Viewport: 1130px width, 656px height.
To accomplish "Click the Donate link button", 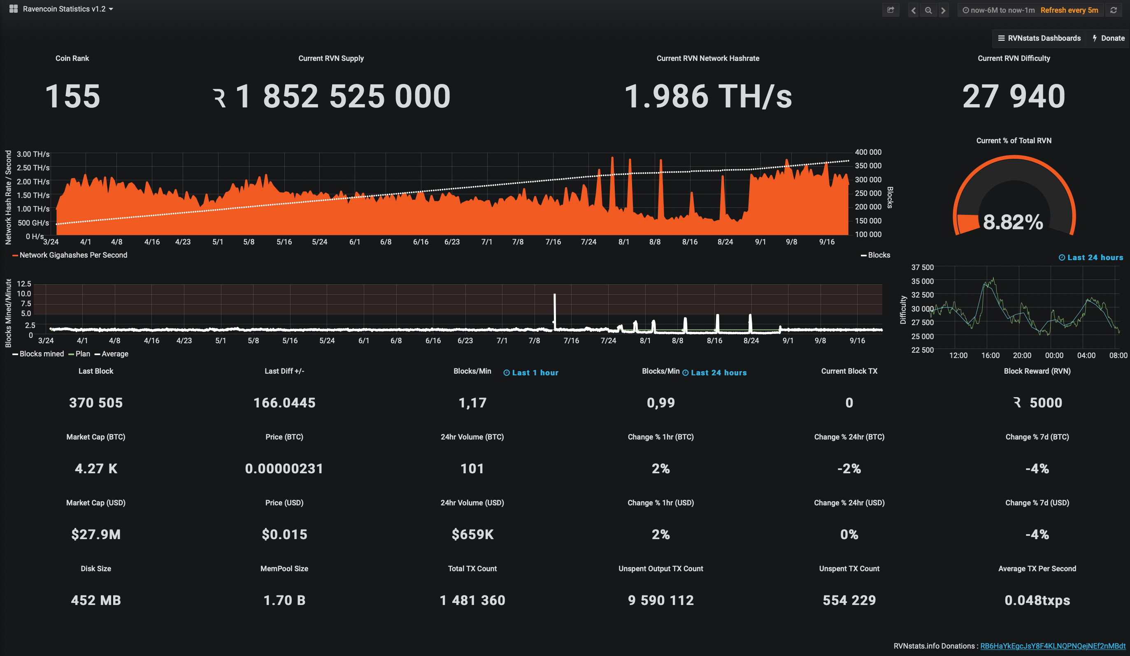I will [x=1109, y=38].
